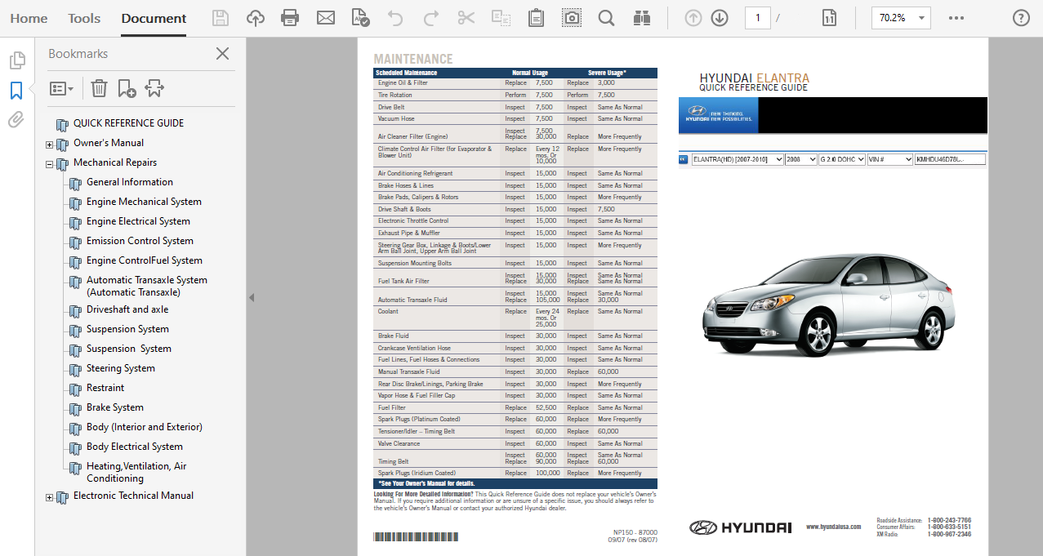This screenshot has width=1043, height=556.
Task: Click the Save to cloud upload icon
Action: [256, 18]
